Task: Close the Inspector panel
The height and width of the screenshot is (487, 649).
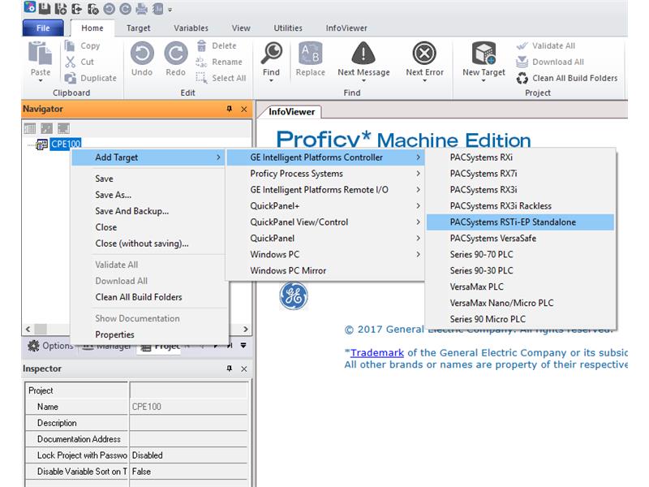Action: [x=244, y=368]
